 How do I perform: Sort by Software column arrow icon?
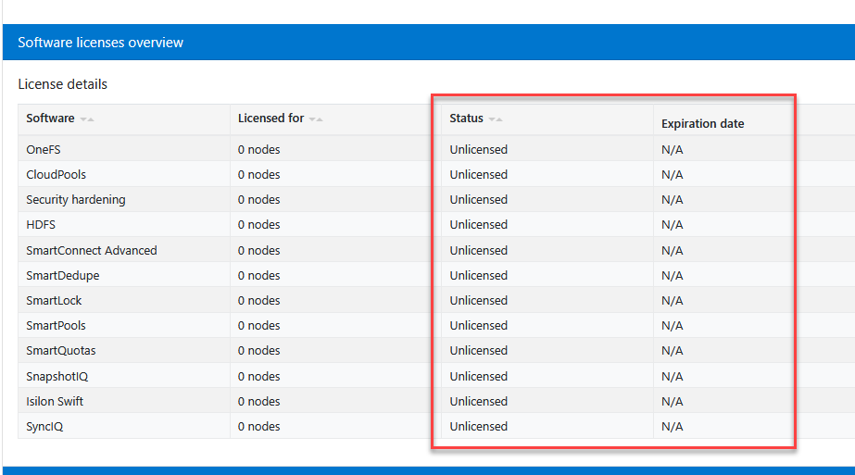(x=87, y=119)
